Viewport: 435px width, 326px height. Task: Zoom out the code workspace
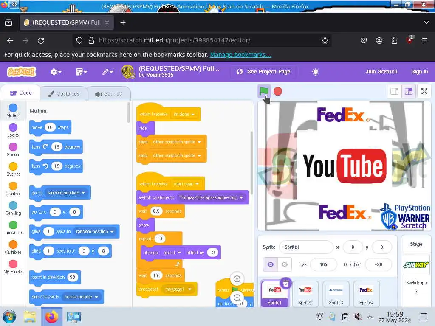[x=237, y=298]
